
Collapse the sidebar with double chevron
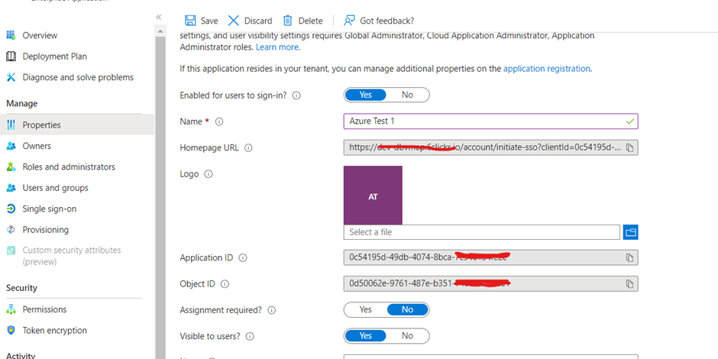[x=158, y=17]
